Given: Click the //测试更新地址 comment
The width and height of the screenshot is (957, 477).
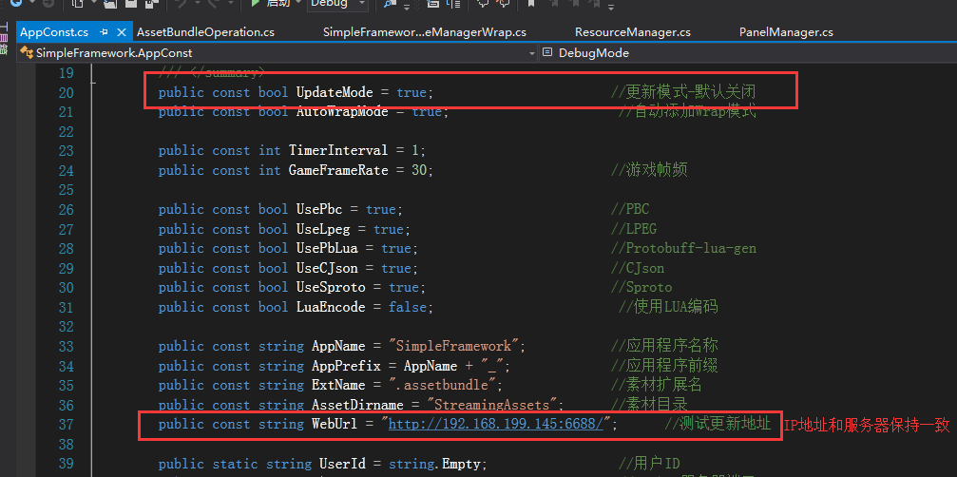Looking at the screenshot, I should click(718, 424).
